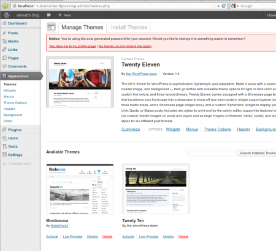
Task: Click the Dashboard house icon in the sidebar
Action: tap(4, 23)
